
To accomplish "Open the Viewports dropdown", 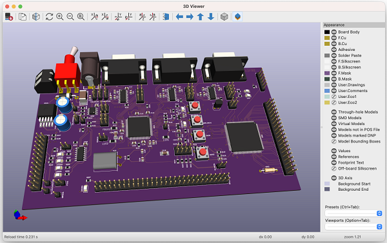I will [x=353, y=226].
